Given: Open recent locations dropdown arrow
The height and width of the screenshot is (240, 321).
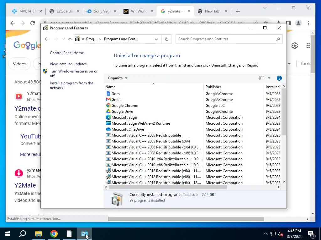Looking at the screenshot, I should tap(63, 39).
